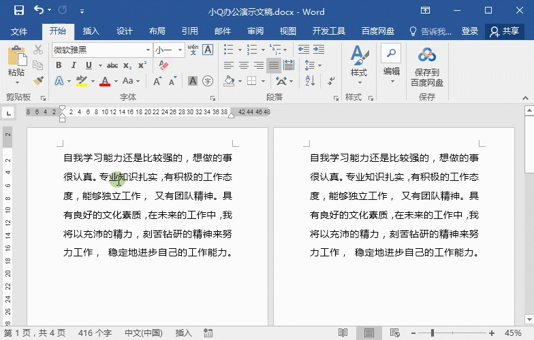534x340 pixels.
Task: Toggle character shading
Action: click(193, 81)
